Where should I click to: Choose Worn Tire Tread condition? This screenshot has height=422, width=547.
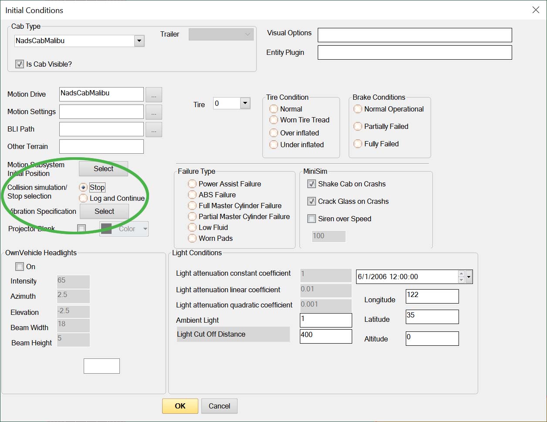pos(274,120)
